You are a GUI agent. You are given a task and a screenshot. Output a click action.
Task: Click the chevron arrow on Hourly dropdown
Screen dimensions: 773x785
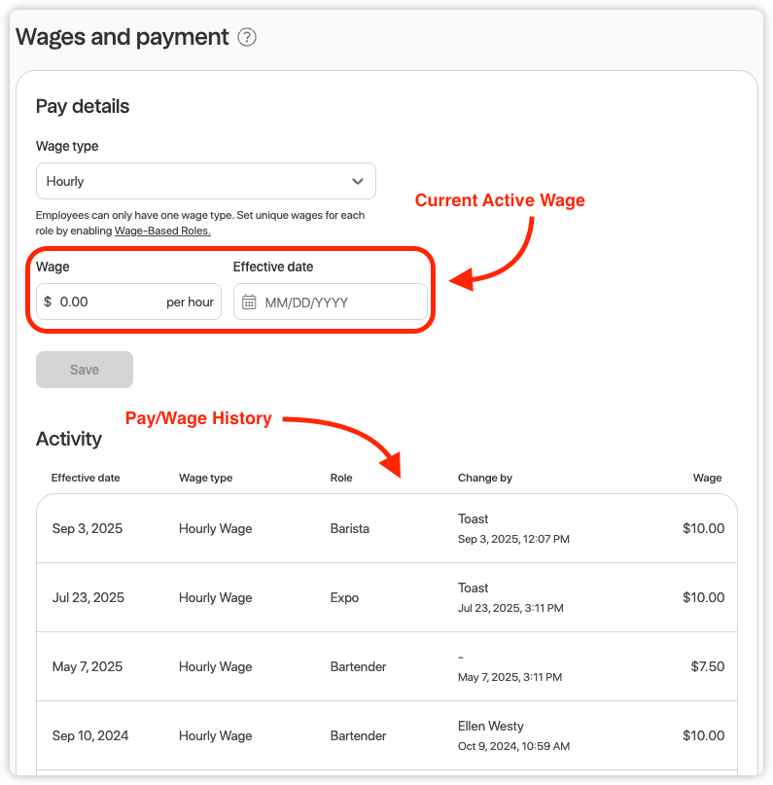[358, 181]
